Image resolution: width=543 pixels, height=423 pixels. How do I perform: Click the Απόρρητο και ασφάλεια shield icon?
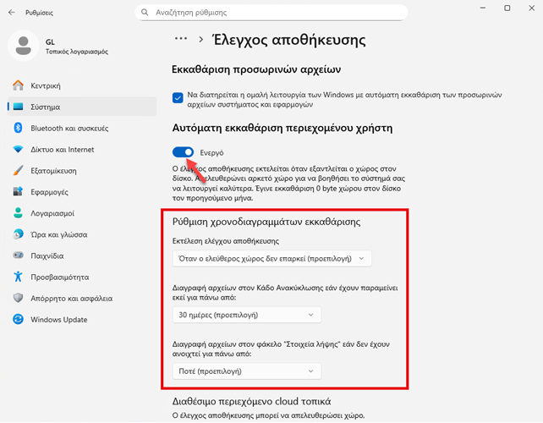[18, 298]
